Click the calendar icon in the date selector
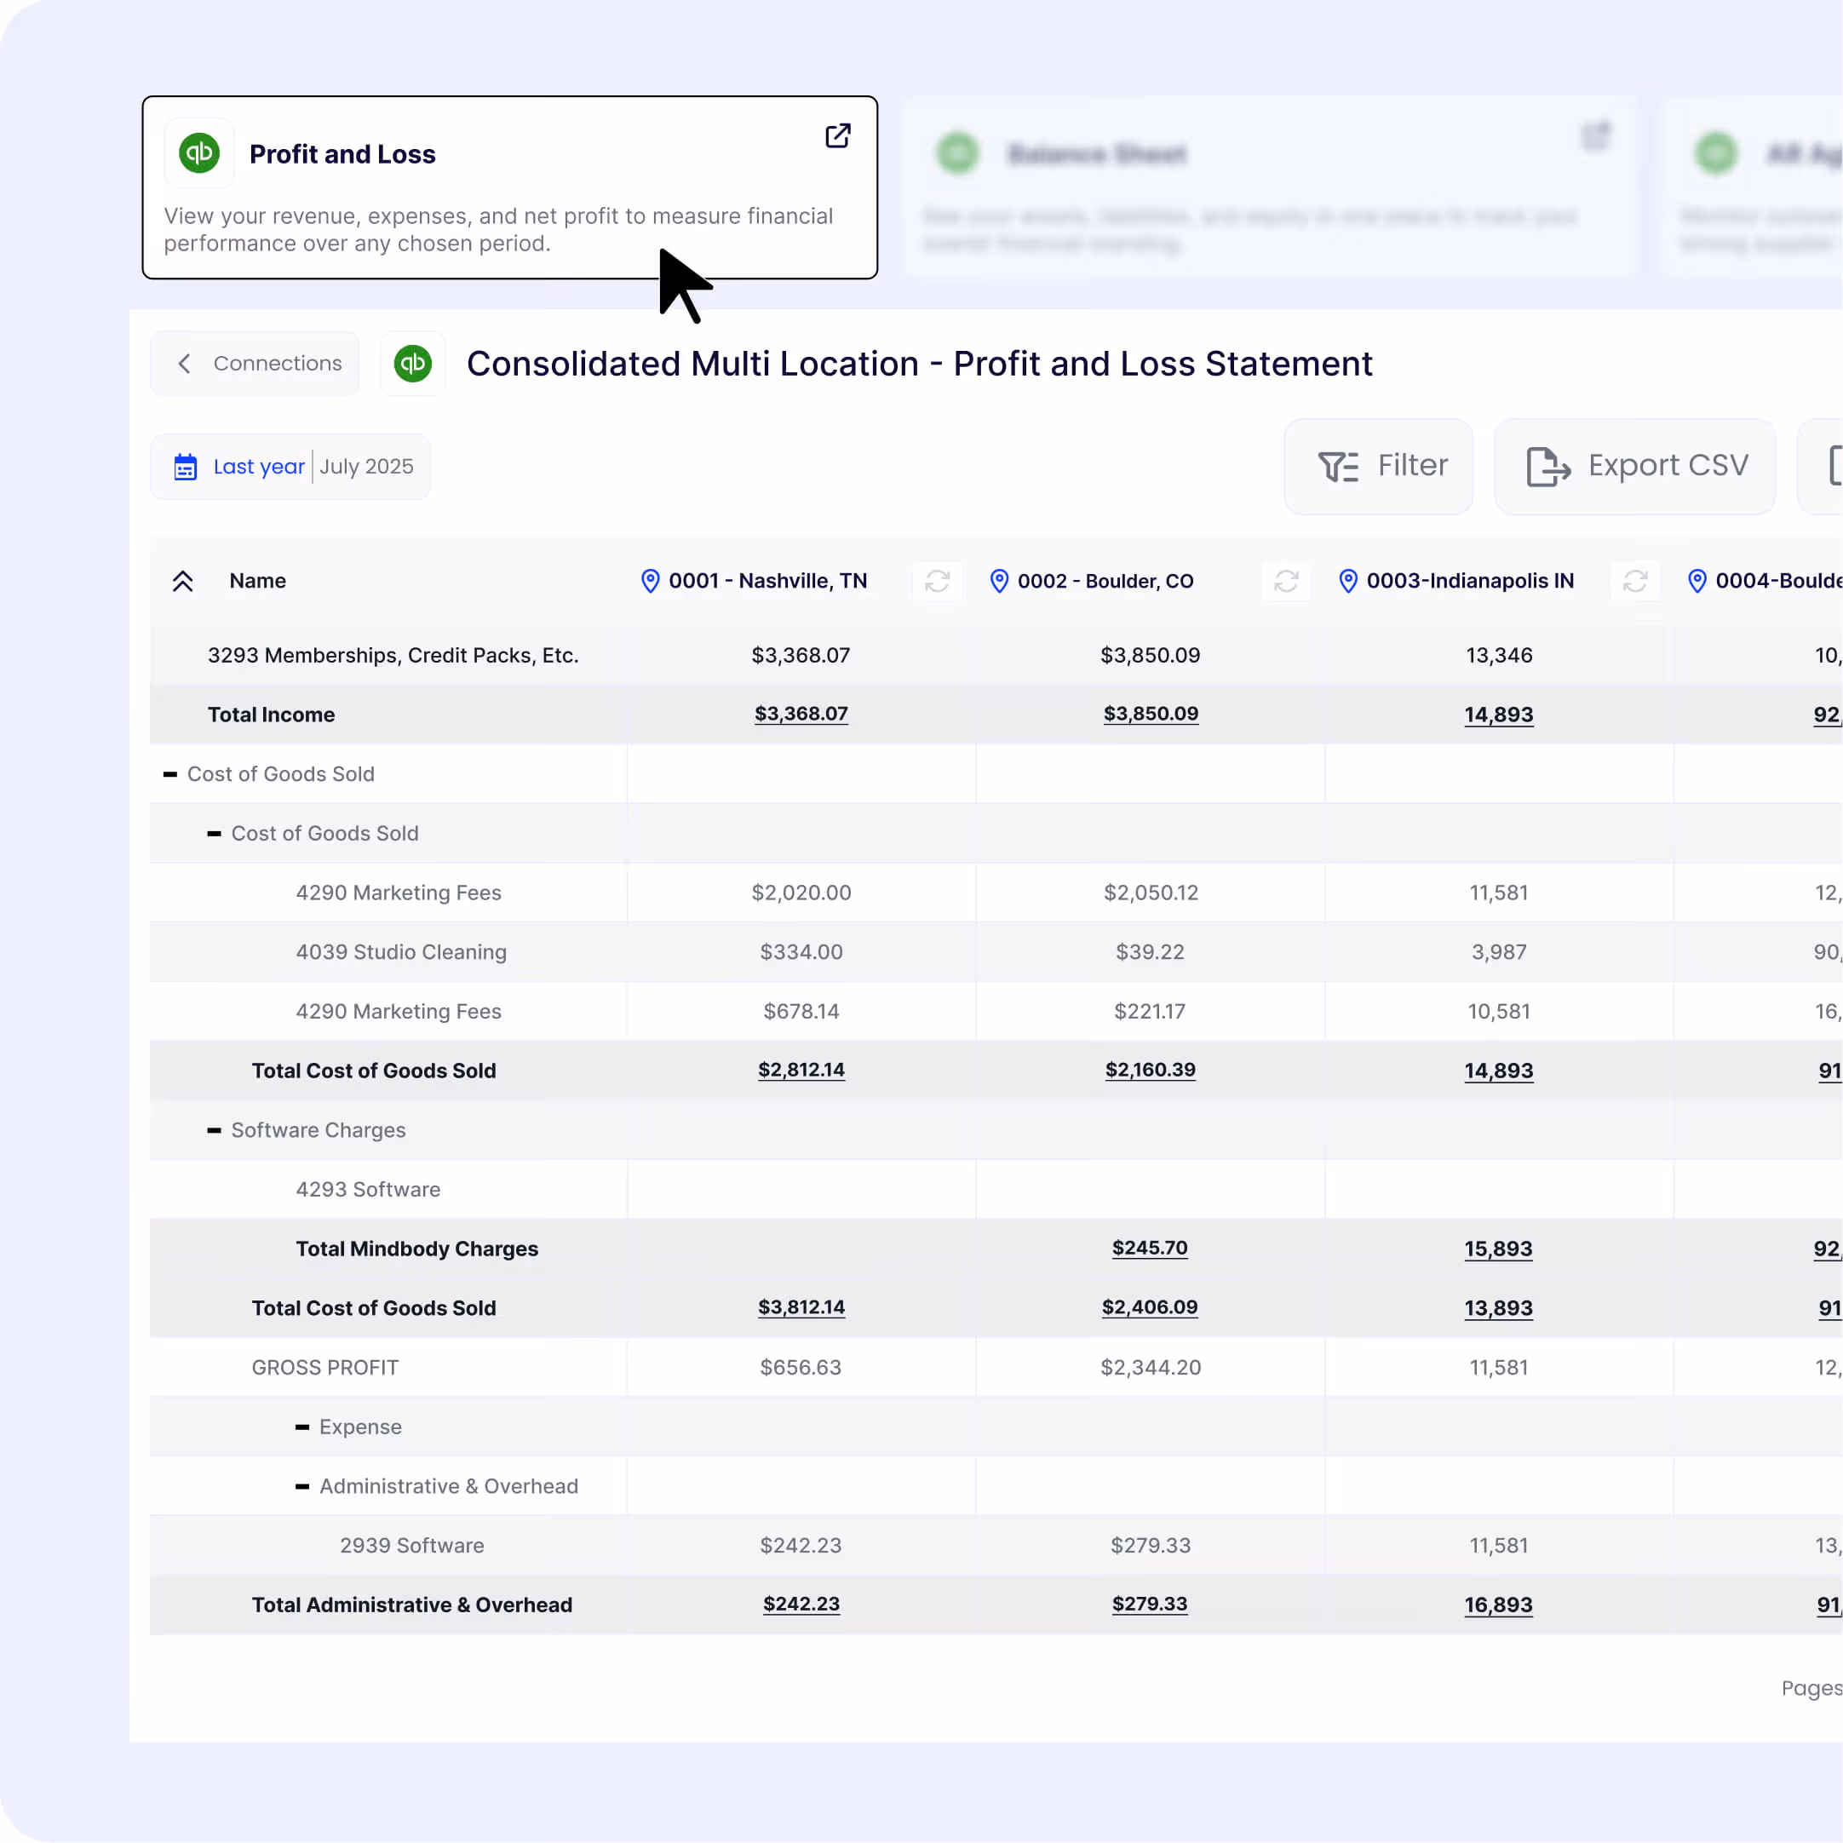 point(185,467)
